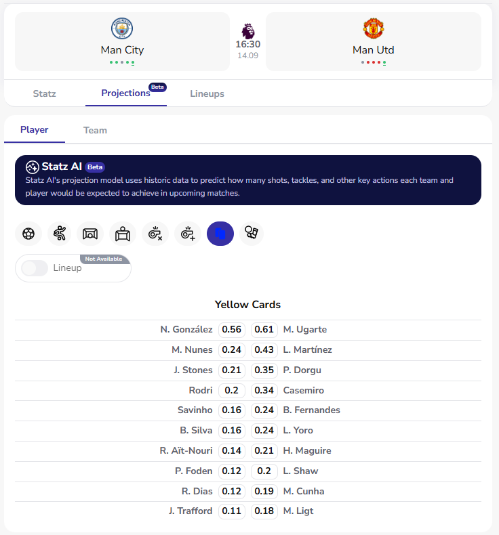Select the goalkeeper saves icon filter
Viewport: 499px width, 535px height.
coord(123,234)
